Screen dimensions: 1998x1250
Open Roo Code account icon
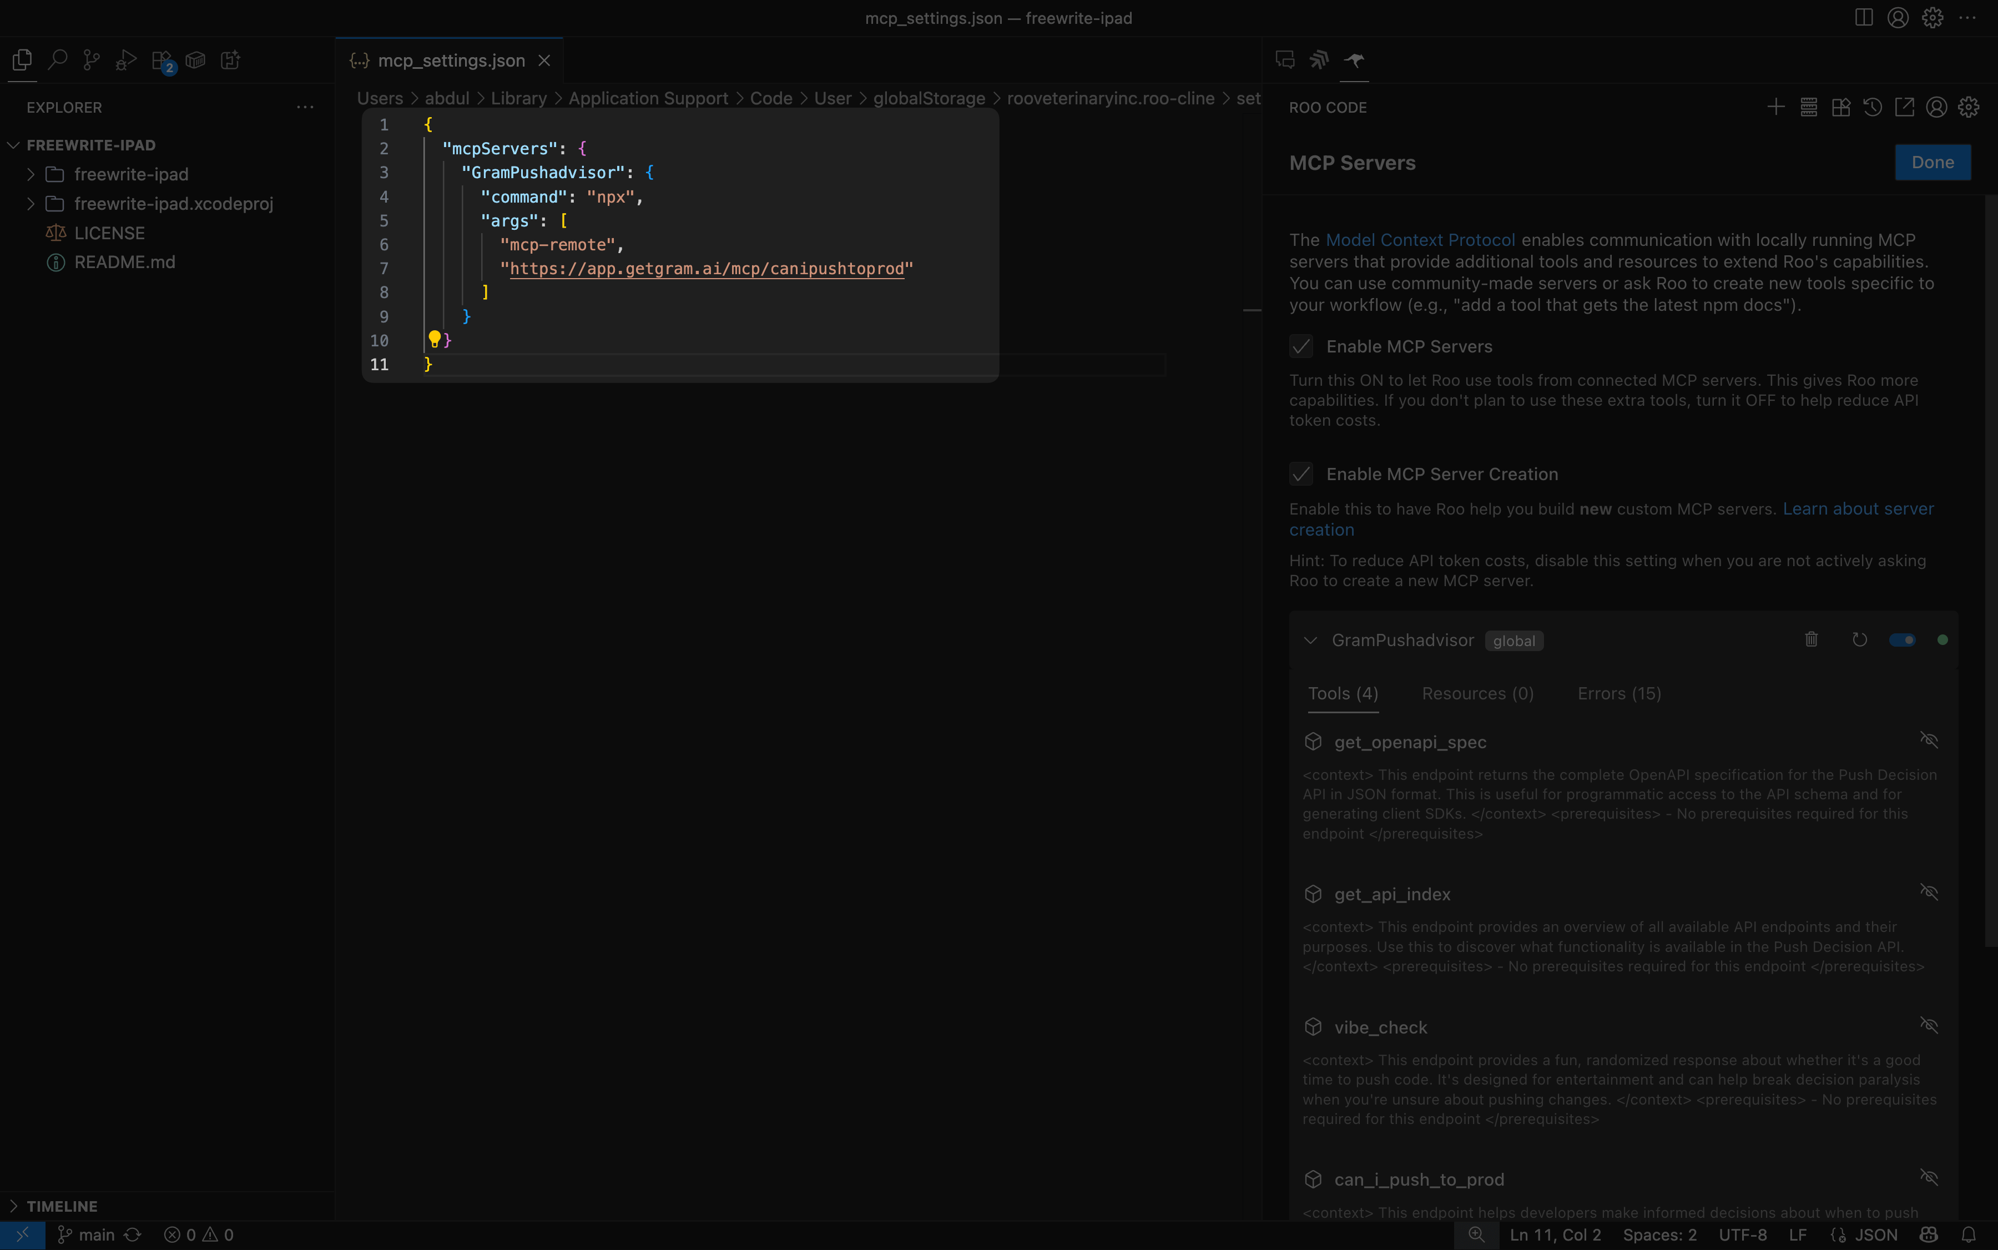coord(1937,107)
